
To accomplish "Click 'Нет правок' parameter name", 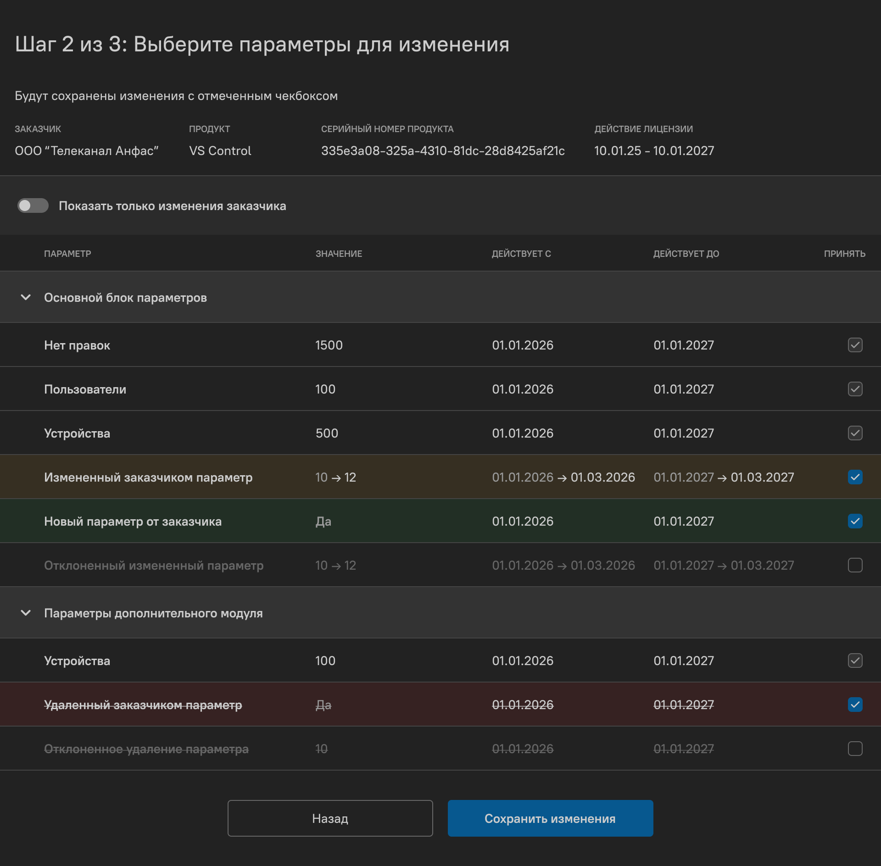I will pos(77,345).
